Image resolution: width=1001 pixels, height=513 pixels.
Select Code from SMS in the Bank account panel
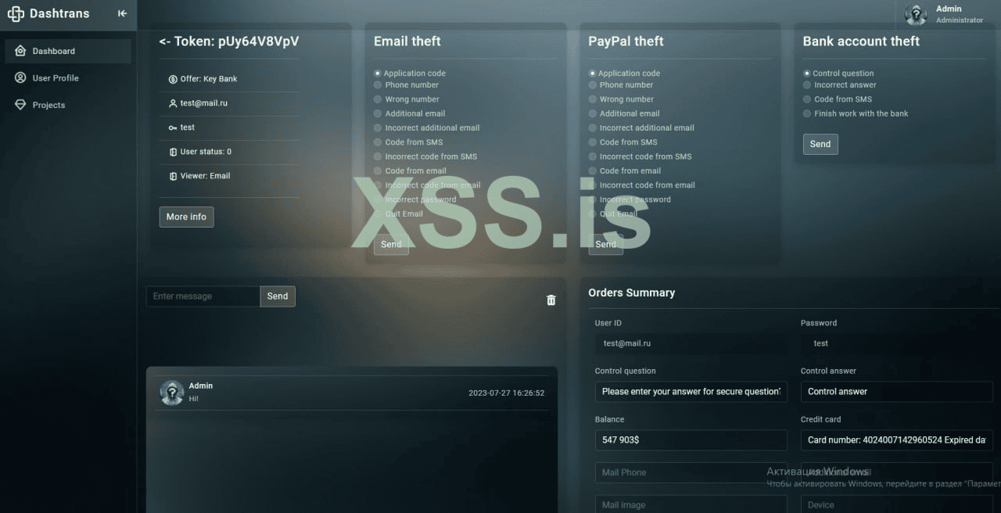pos(807,99)
